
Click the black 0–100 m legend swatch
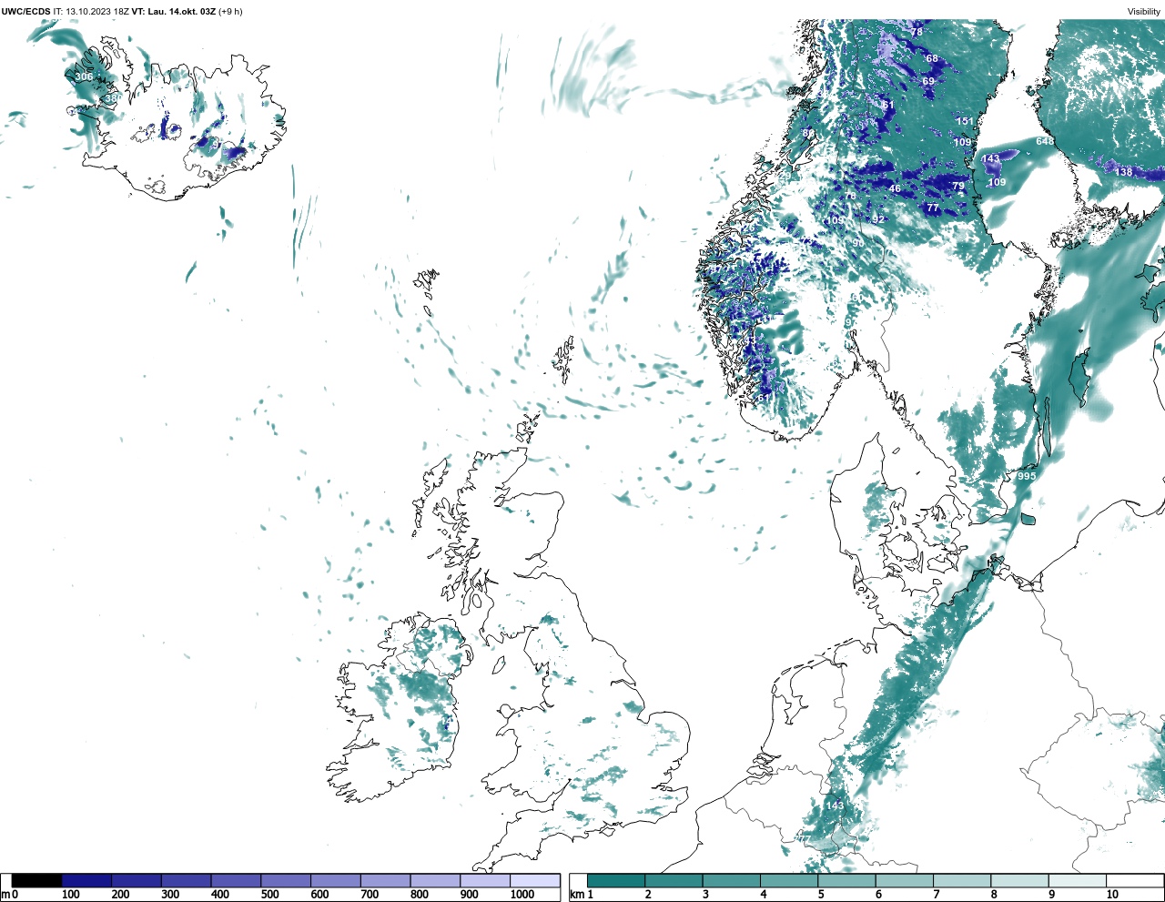point(37,880)
